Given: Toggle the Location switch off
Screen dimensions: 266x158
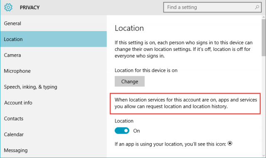Looking at the screenshot, I should coord(122,131).
